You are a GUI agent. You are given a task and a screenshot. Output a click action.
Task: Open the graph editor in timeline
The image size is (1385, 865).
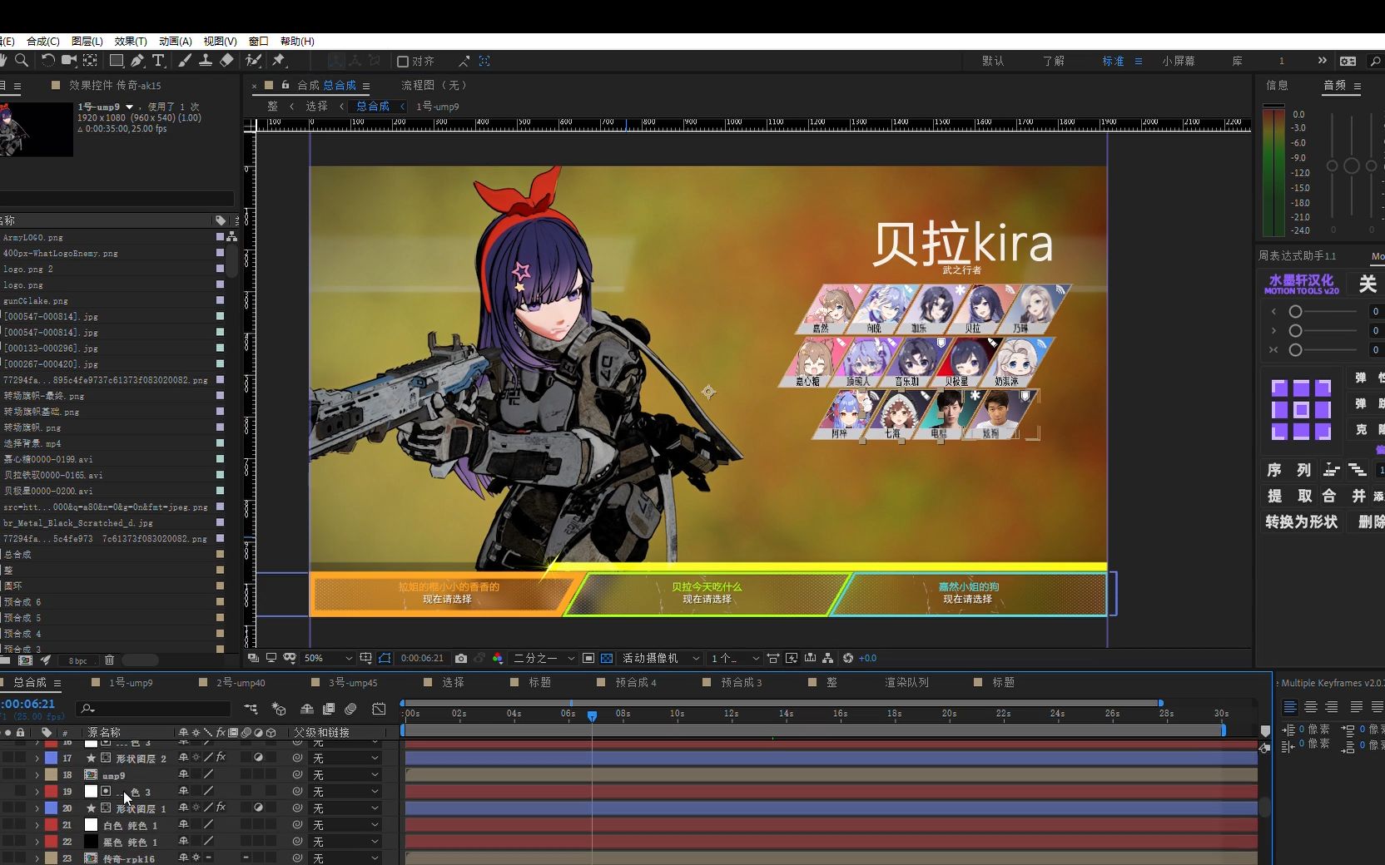point(379,709)
